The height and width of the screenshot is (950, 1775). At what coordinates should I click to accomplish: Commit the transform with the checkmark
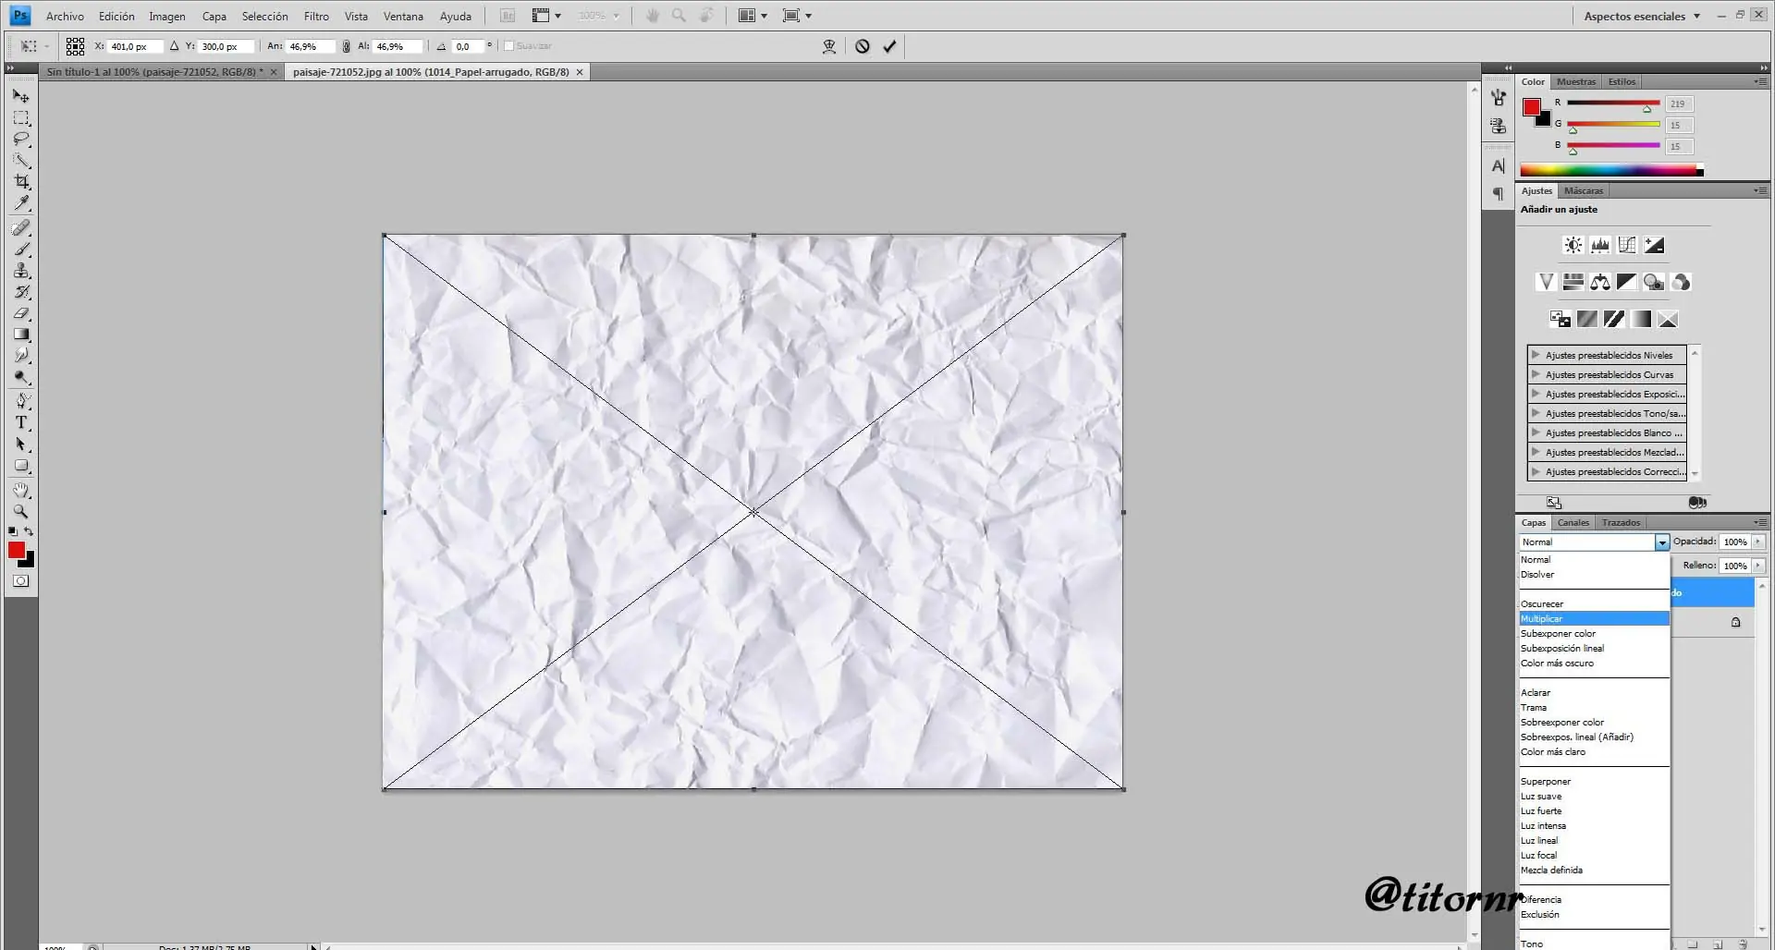(x=889, y=46)
